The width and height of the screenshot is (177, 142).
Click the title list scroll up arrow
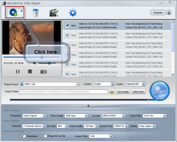coord(173,22)
